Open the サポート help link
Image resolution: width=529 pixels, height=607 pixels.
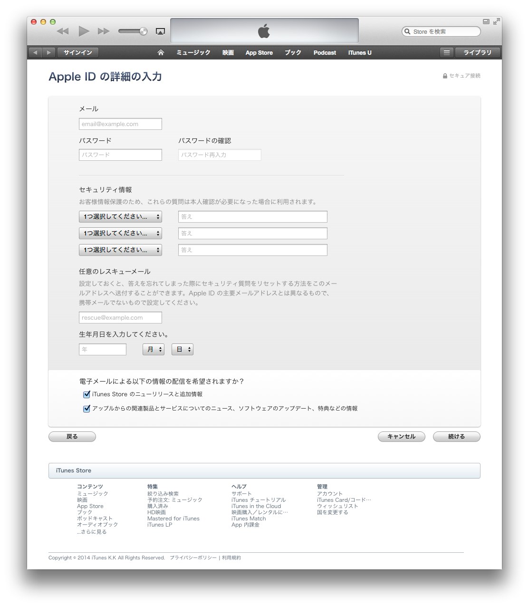[x=241, y=494]
